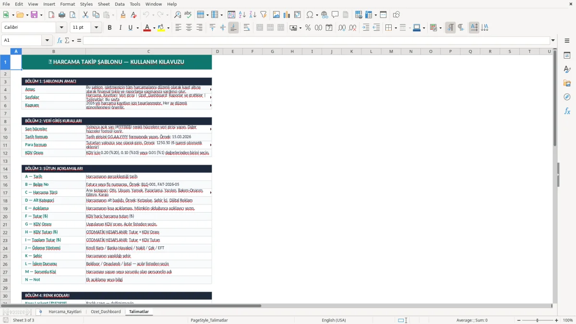The image size is (576, 324).
Task: Toggle Center Horizontally alignment
Action: 189,28
